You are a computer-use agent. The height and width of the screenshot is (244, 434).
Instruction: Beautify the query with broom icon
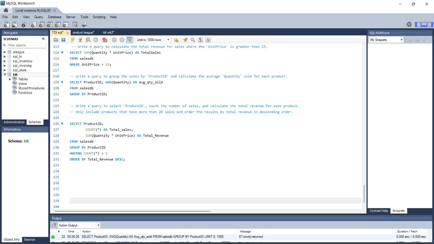(x=185, y=40)
